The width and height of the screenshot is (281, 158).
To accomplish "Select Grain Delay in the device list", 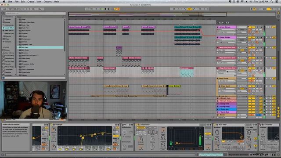I will click(26, 72).
